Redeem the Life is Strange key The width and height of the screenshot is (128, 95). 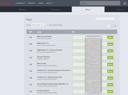[110, 85]
